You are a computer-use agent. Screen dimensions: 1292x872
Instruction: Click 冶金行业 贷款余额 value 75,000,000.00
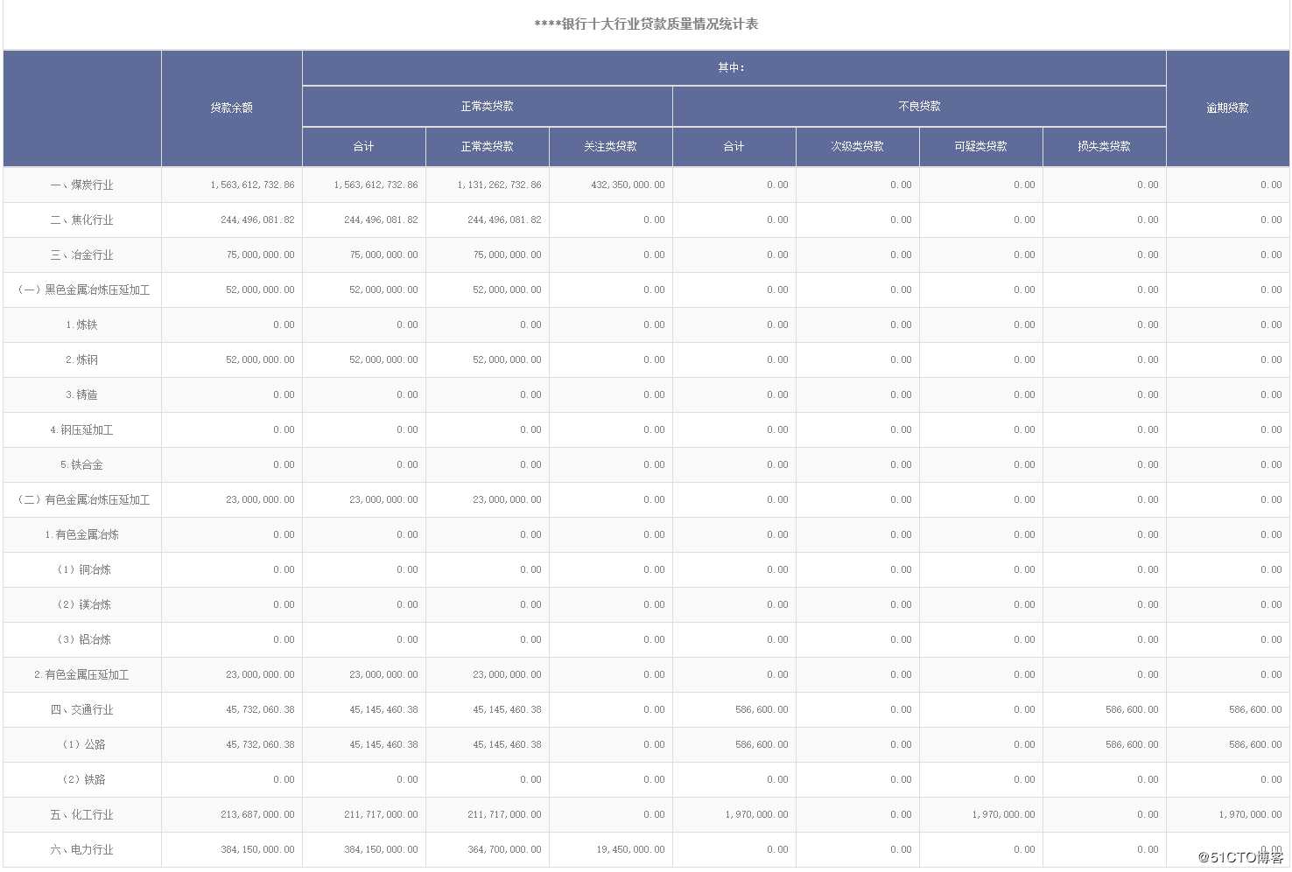click(x=260, y=255)
